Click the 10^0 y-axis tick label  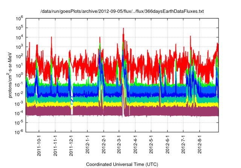(19, 75)
